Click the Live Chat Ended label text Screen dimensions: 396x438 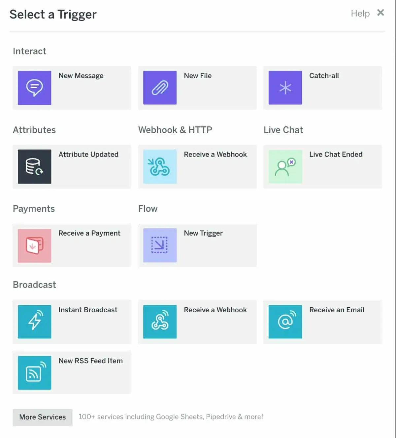(x=336, y=154)
